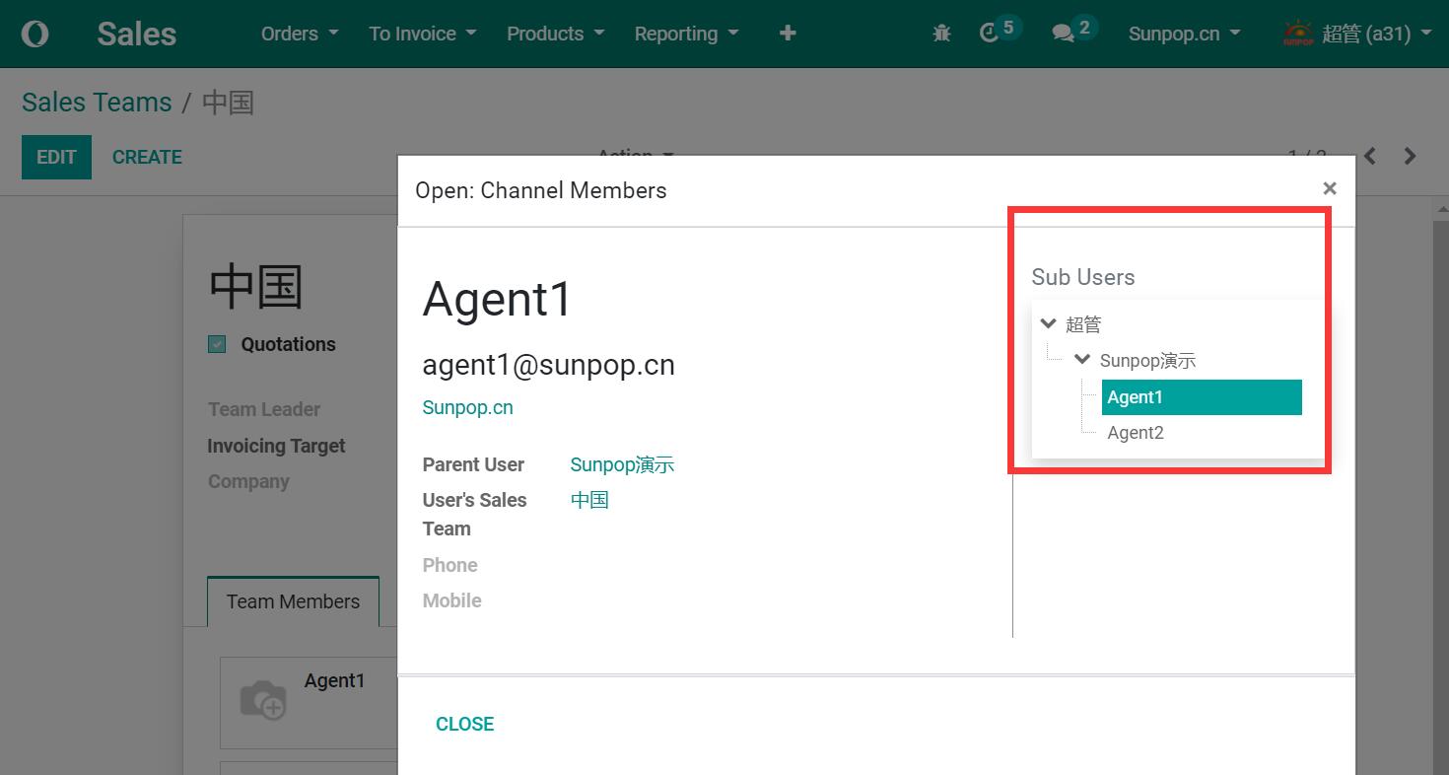Open the Orders menu
Viewport: 1449px width, 775px height.
[x=300, y=34]
